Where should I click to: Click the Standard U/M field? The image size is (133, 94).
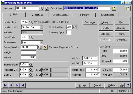pos(24,65)
